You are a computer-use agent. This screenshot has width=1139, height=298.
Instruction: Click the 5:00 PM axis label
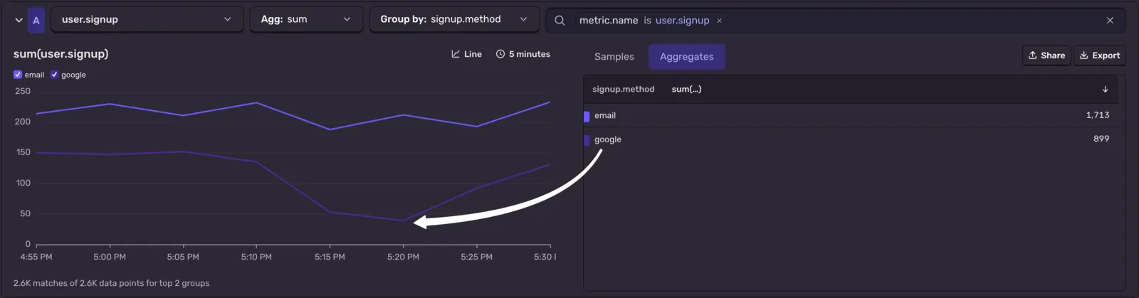click(x=110, y=257)
